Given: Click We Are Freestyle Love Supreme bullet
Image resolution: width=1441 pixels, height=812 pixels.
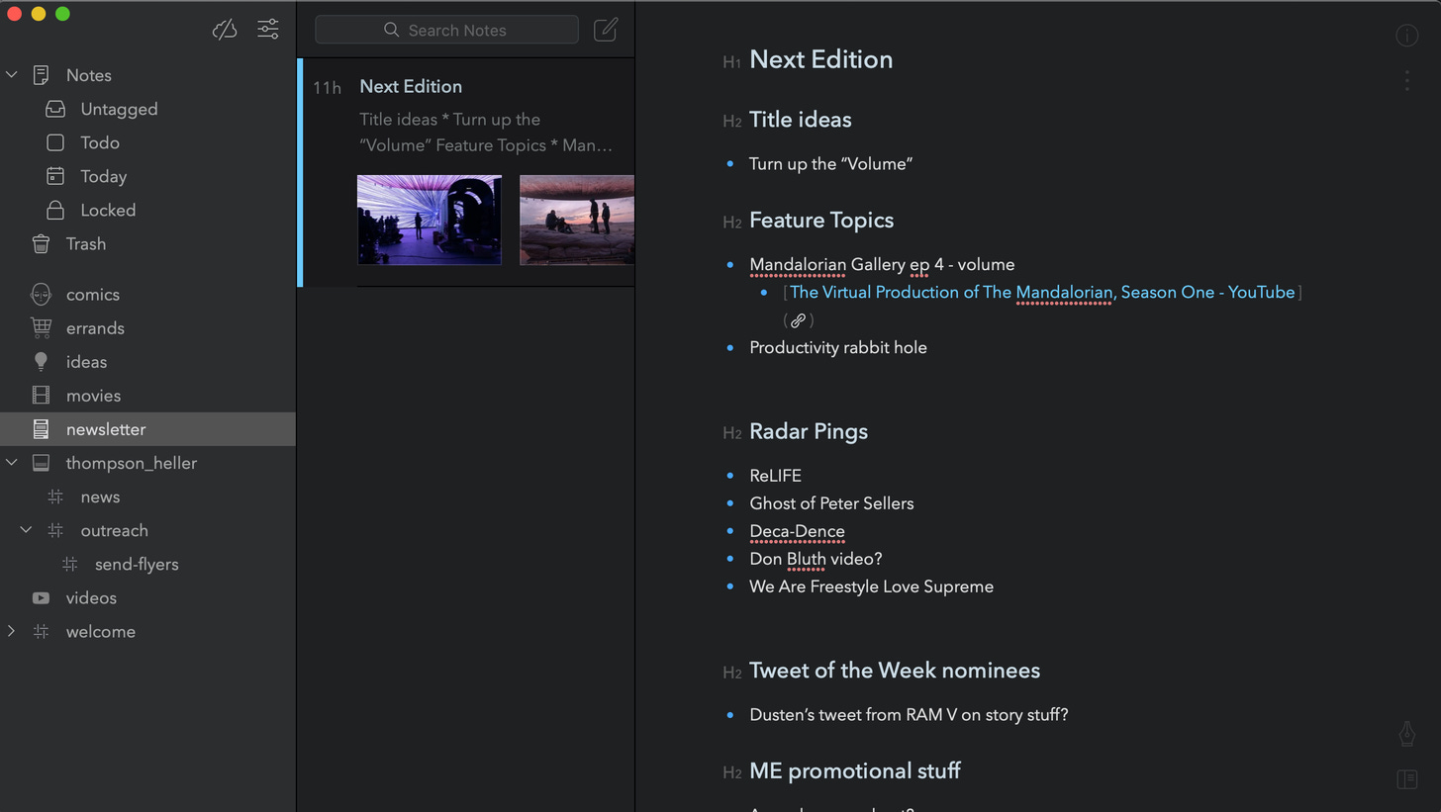Looking at the screenshot, I should (x=871, y=586).
